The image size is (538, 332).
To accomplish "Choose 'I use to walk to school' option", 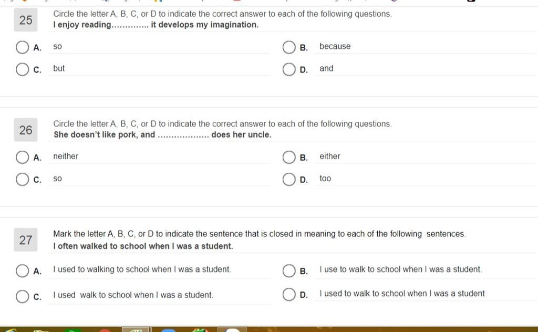I will pos(289,271).
